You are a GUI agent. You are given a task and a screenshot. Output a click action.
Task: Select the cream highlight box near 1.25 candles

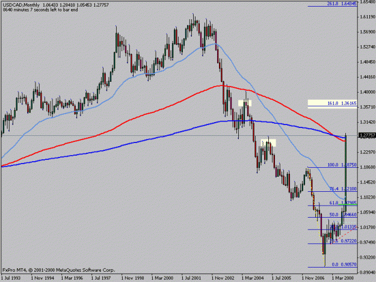coord(268,143)
